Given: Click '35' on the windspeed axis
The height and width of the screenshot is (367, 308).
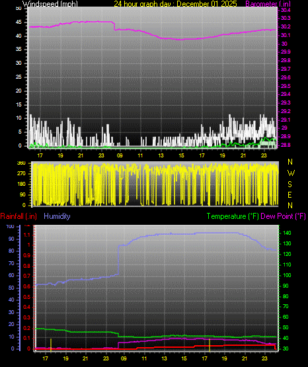Looking at the screenshot, I should coord(19,49).
